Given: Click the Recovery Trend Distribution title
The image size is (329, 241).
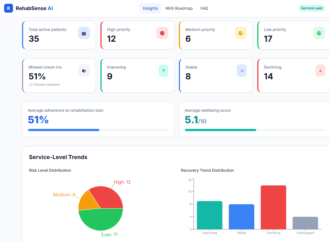Looking at the screenshot, I should [207, 170].
